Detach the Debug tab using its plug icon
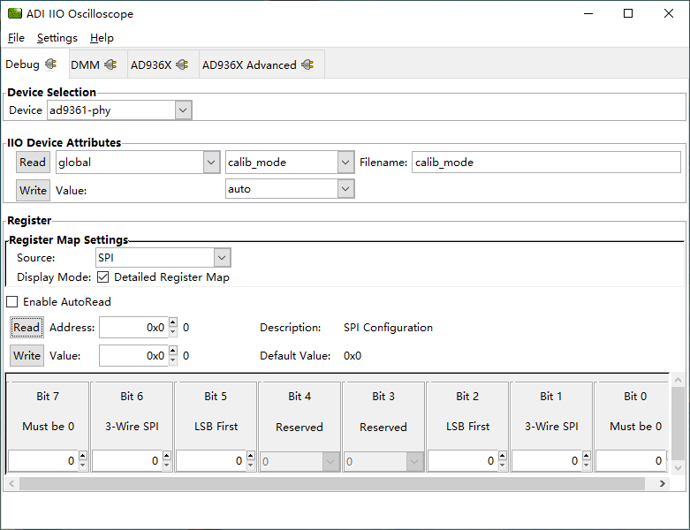The height and width of the screenshot is (530, 690). [51, 64]
